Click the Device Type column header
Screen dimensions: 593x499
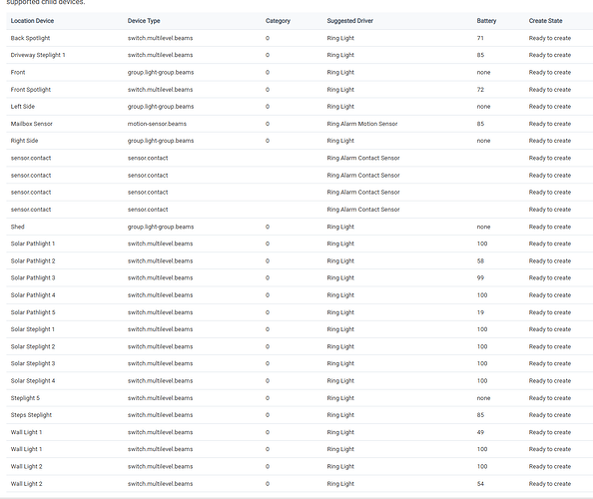(x=144, y=21)
